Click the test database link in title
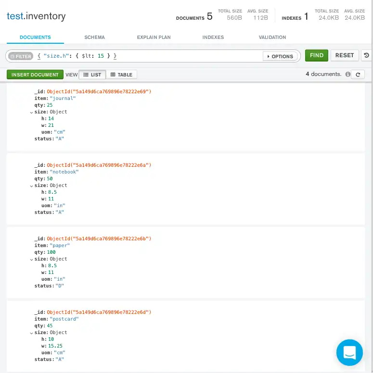Viewport: 373px width, 373px height. click(15, 16)
